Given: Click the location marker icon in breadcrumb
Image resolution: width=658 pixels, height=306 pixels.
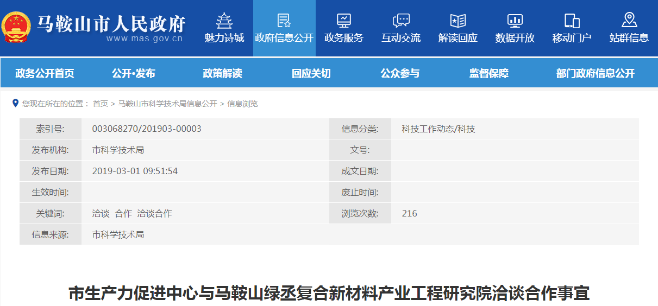Looking at the screenshot, I should pyautogui.click(x=15, y=103).
